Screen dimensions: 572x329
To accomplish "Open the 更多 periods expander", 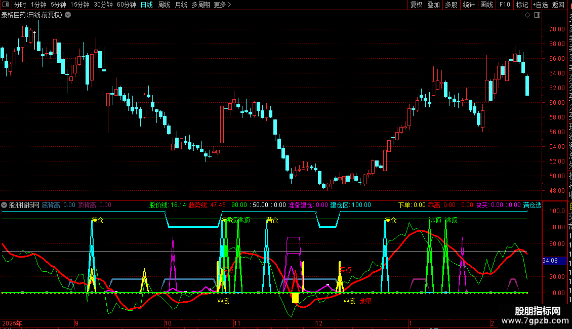I will (x=222, y=5).
